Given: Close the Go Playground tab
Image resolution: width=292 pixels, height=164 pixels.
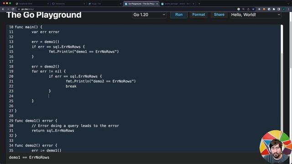Looking at the screenshot, I should pyautogui.click(x=157, y=4).
